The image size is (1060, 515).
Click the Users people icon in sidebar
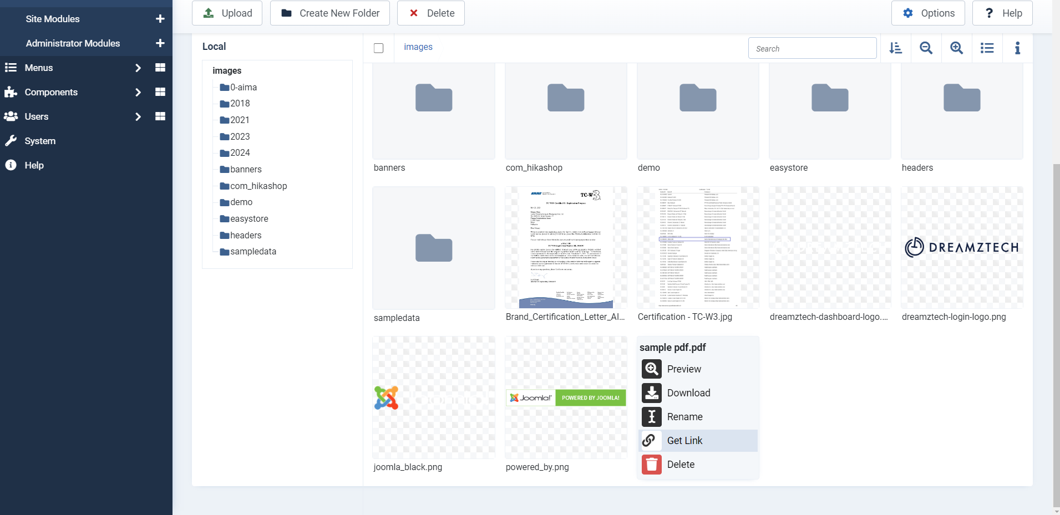(11, 116)
